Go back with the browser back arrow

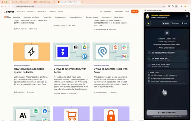click(x=2, y=6)
